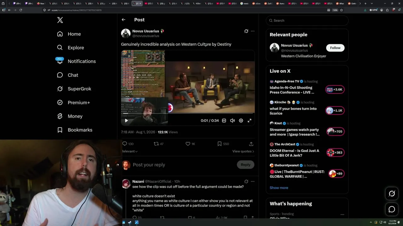Close the active browser tab
The width and height of the screenshot is (403, 226).
pyautogui.click(x=140, y=3)
